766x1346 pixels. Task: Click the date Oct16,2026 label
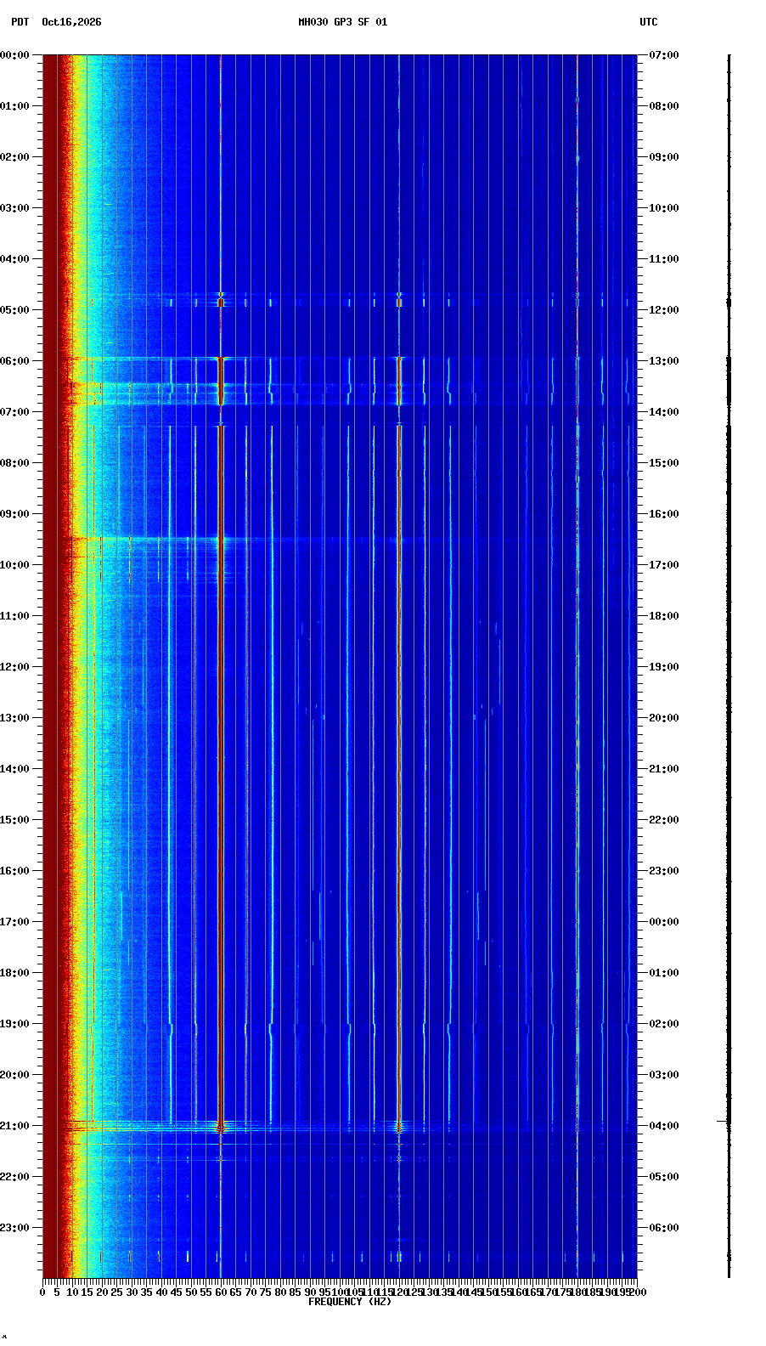tap(71, 22)
